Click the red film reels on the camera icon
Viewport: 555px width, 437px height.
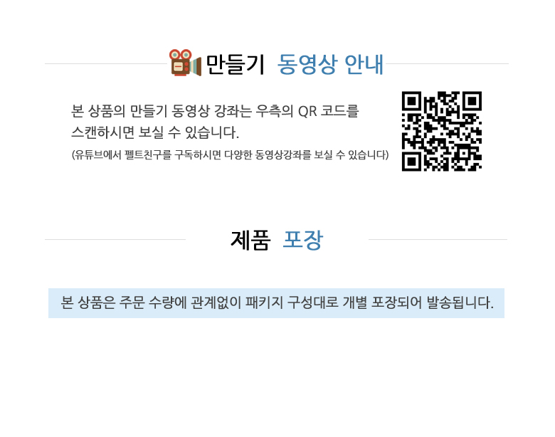coord(180,55)
